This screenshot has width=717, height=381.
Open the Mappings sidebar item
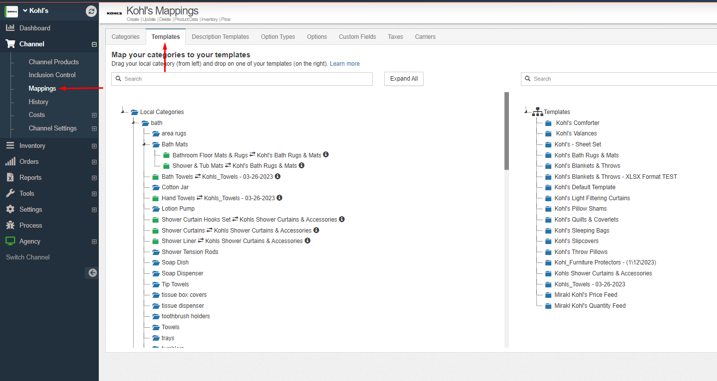42,88
